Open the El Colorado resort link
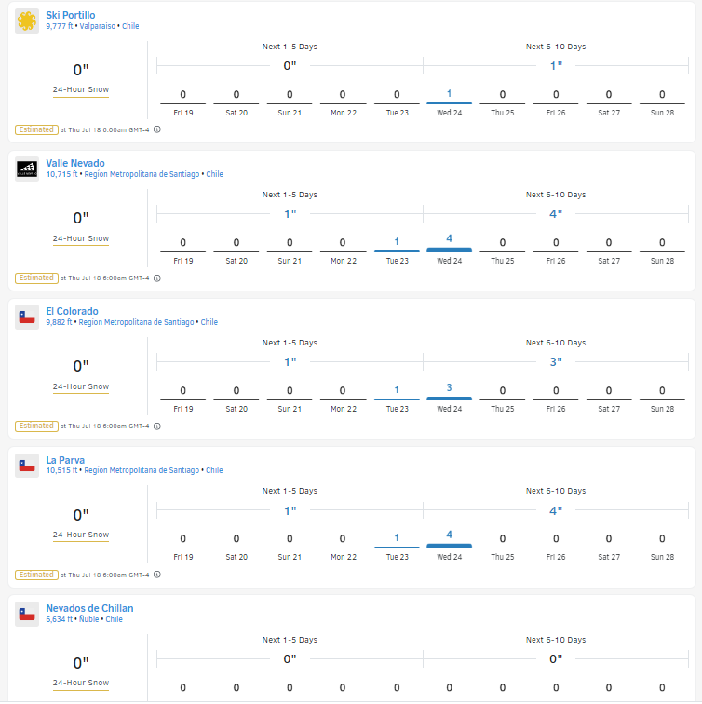Image resolution: width=702 pixels, height=704 pixels. tap(72, 311)
